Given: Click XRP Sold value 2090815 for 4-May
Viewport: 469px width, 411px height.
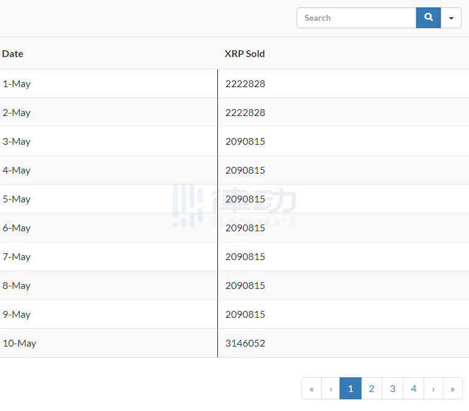Looking at the screenshot, I should tap(246, 171).
